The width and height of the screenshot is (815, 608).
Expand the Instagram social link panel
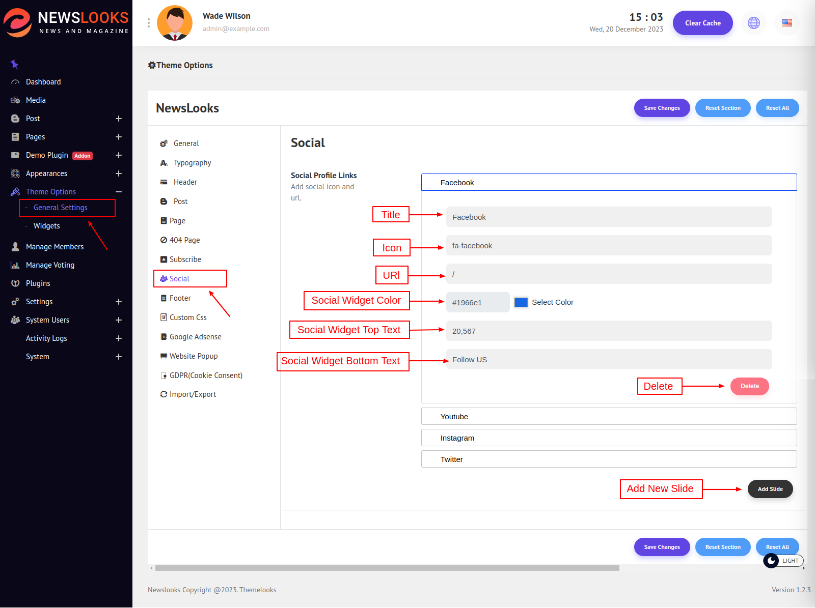tap(609, 438)
